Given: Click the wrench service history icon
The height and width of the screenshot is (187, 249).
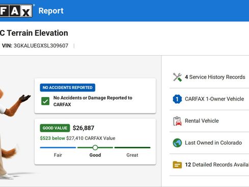Looking at the screenshot, I should tap(177, 77).
